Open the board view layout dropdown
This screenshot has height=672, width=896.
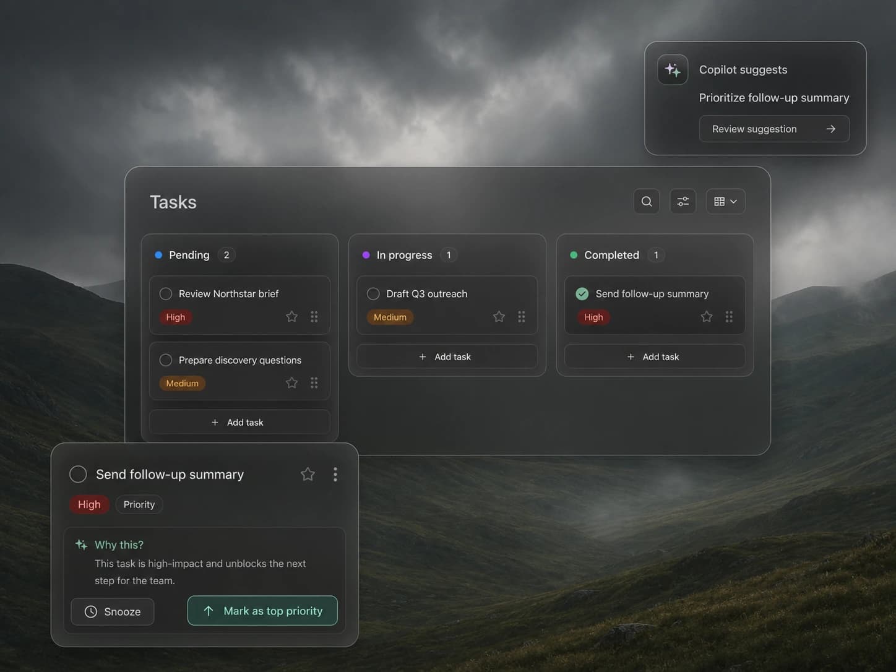[x=726, y=201]
